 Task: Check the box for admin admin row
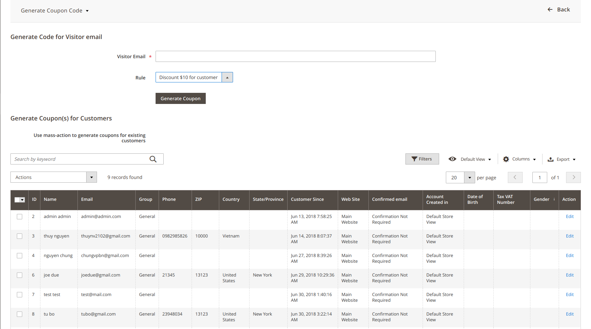(x=20, y=217)
